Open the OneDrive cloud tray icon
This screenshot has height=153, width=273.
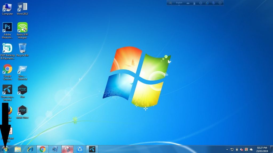click(251, 150)
